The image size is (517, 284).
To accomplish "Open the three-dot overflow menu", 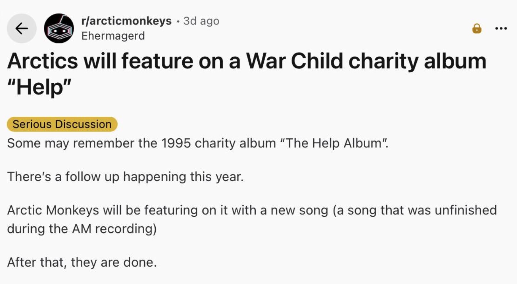I will [x=501, y=28].
